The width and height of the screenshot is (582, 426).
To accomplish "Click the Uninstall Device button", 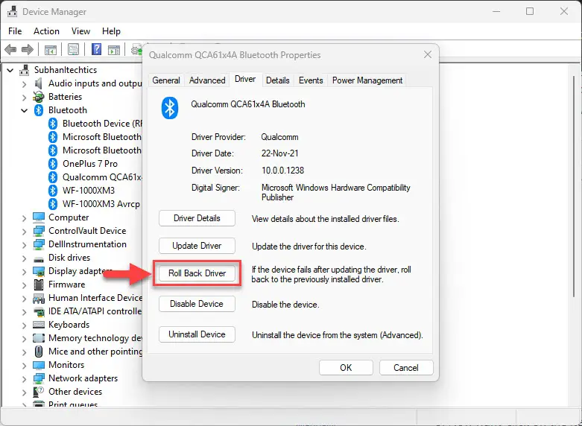I will pos(197,334).
